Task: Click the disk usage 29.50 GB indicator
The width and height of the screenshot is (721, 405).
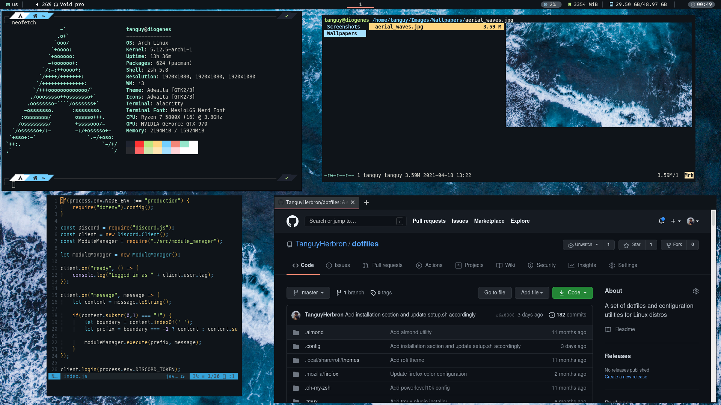Action: click(x=638, y=4)
